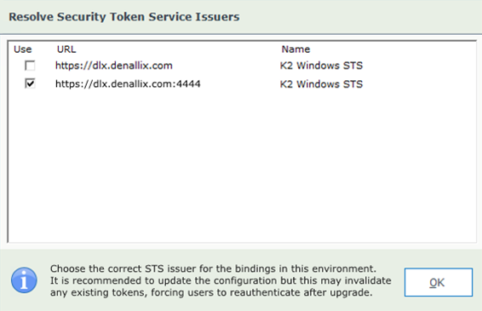The height and width of the screenshot is (311, 482).
Task: Click the Resolve Security Token Service Issuers title
Action: coord(123,16)
